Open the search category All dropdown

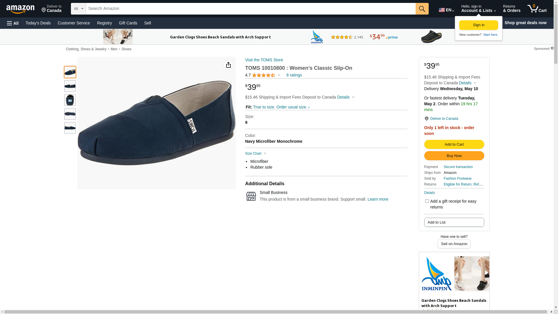click(x=78, y=9)
